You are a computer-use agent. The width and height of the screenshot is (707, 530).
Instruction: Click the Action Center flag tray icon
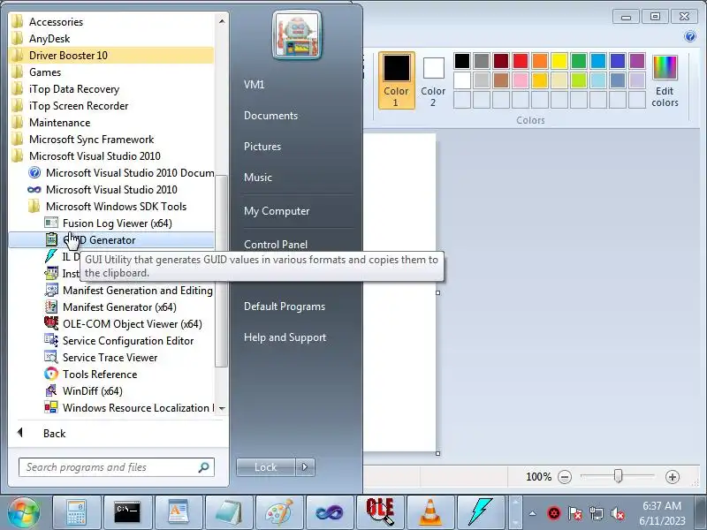click(x=575, y=513)
